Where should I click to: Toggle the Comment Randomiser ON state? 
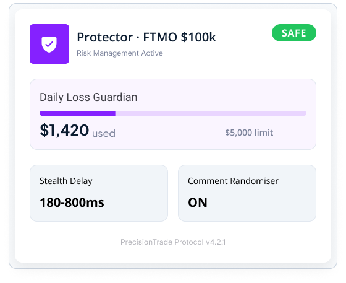coord(198,202)
